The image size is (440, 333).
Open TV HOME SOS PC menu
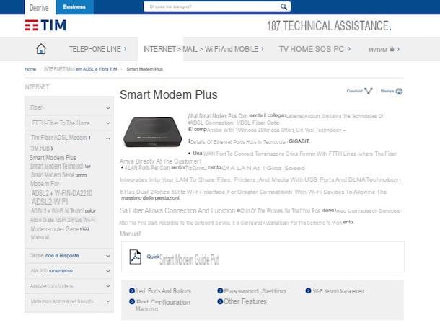[314, 49]
